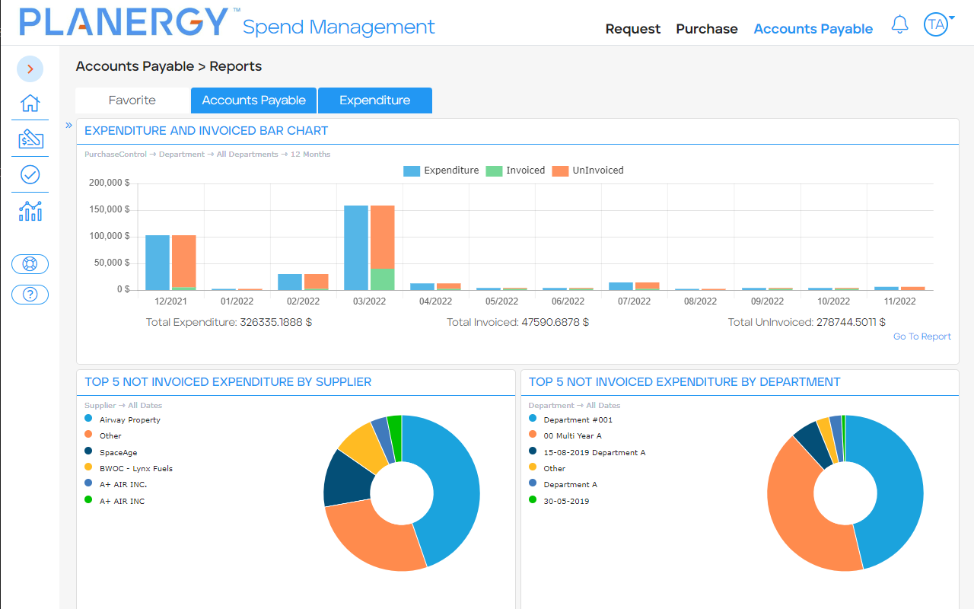Image resolution: width=974 pixels, height=609 pixels.
Task: Toggle SpaceAge legend entry
Action: (x=110, y=452)
